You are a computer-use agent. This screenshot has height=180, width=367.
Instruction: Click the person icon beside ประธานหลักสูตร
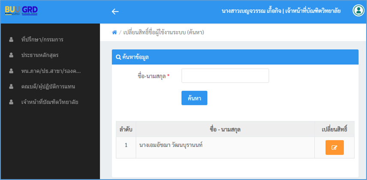pos(11,55)
